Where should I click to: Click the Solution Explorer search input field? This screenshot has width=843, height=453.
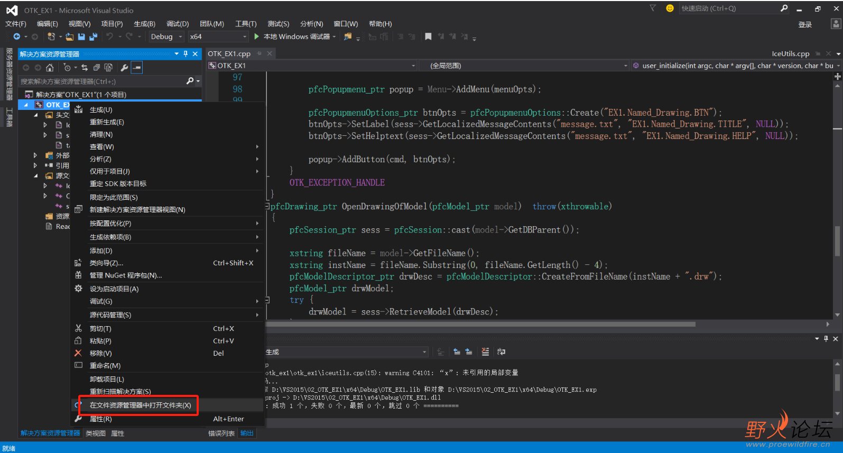point(101,81)
